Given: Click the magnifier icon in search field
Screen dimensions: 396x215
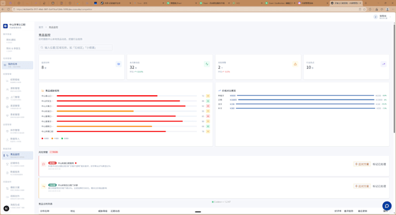Looking at the screenshot, I should click(42, 48).
